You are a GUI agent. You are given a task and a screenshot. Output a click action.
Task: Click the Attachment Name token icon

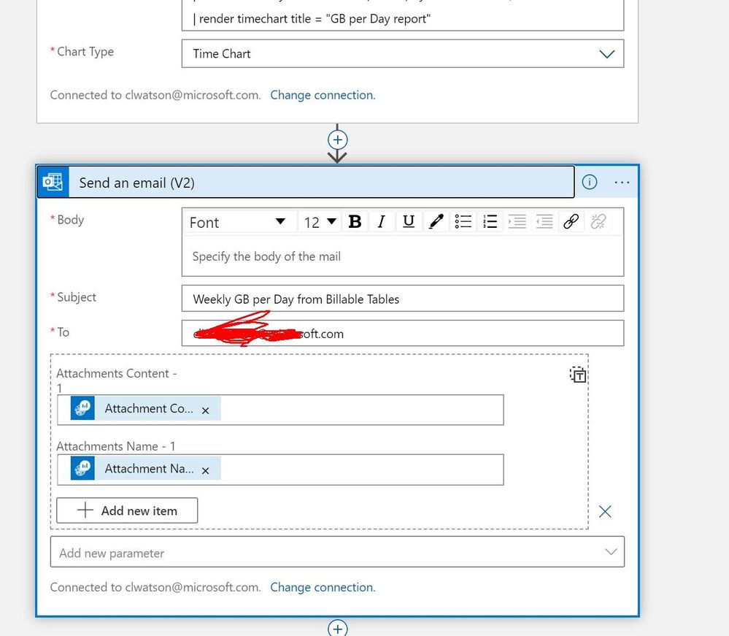(82, 468)
